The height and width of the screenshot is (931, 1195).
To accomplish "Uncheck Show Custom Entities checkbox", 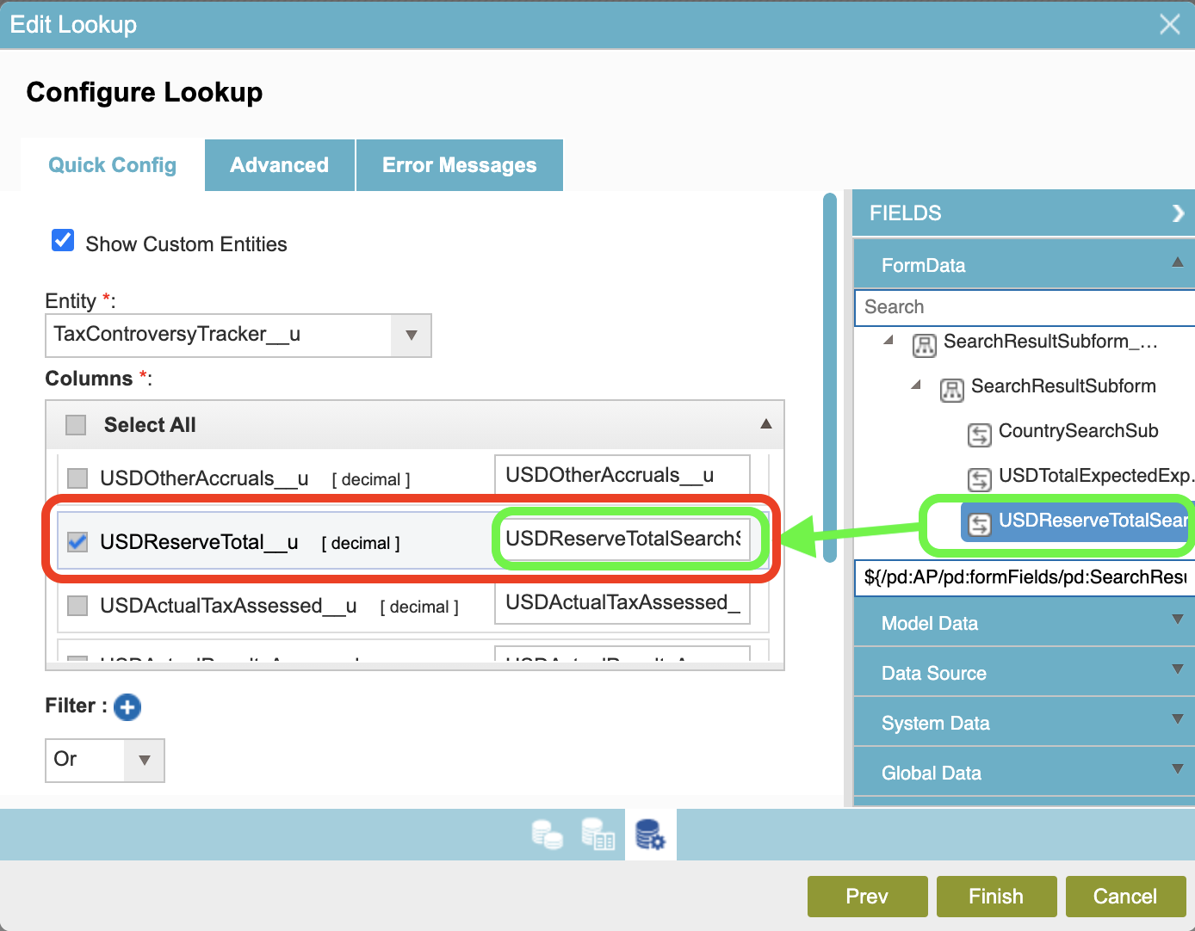I will (x=63, y=240).
